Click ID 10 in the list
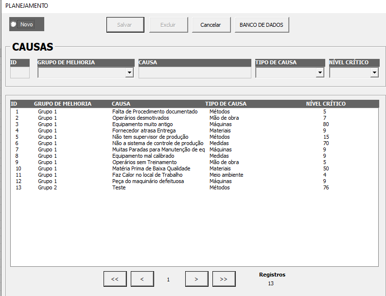Viewport: 386px width, 296px height. click(x=18, y=168)
